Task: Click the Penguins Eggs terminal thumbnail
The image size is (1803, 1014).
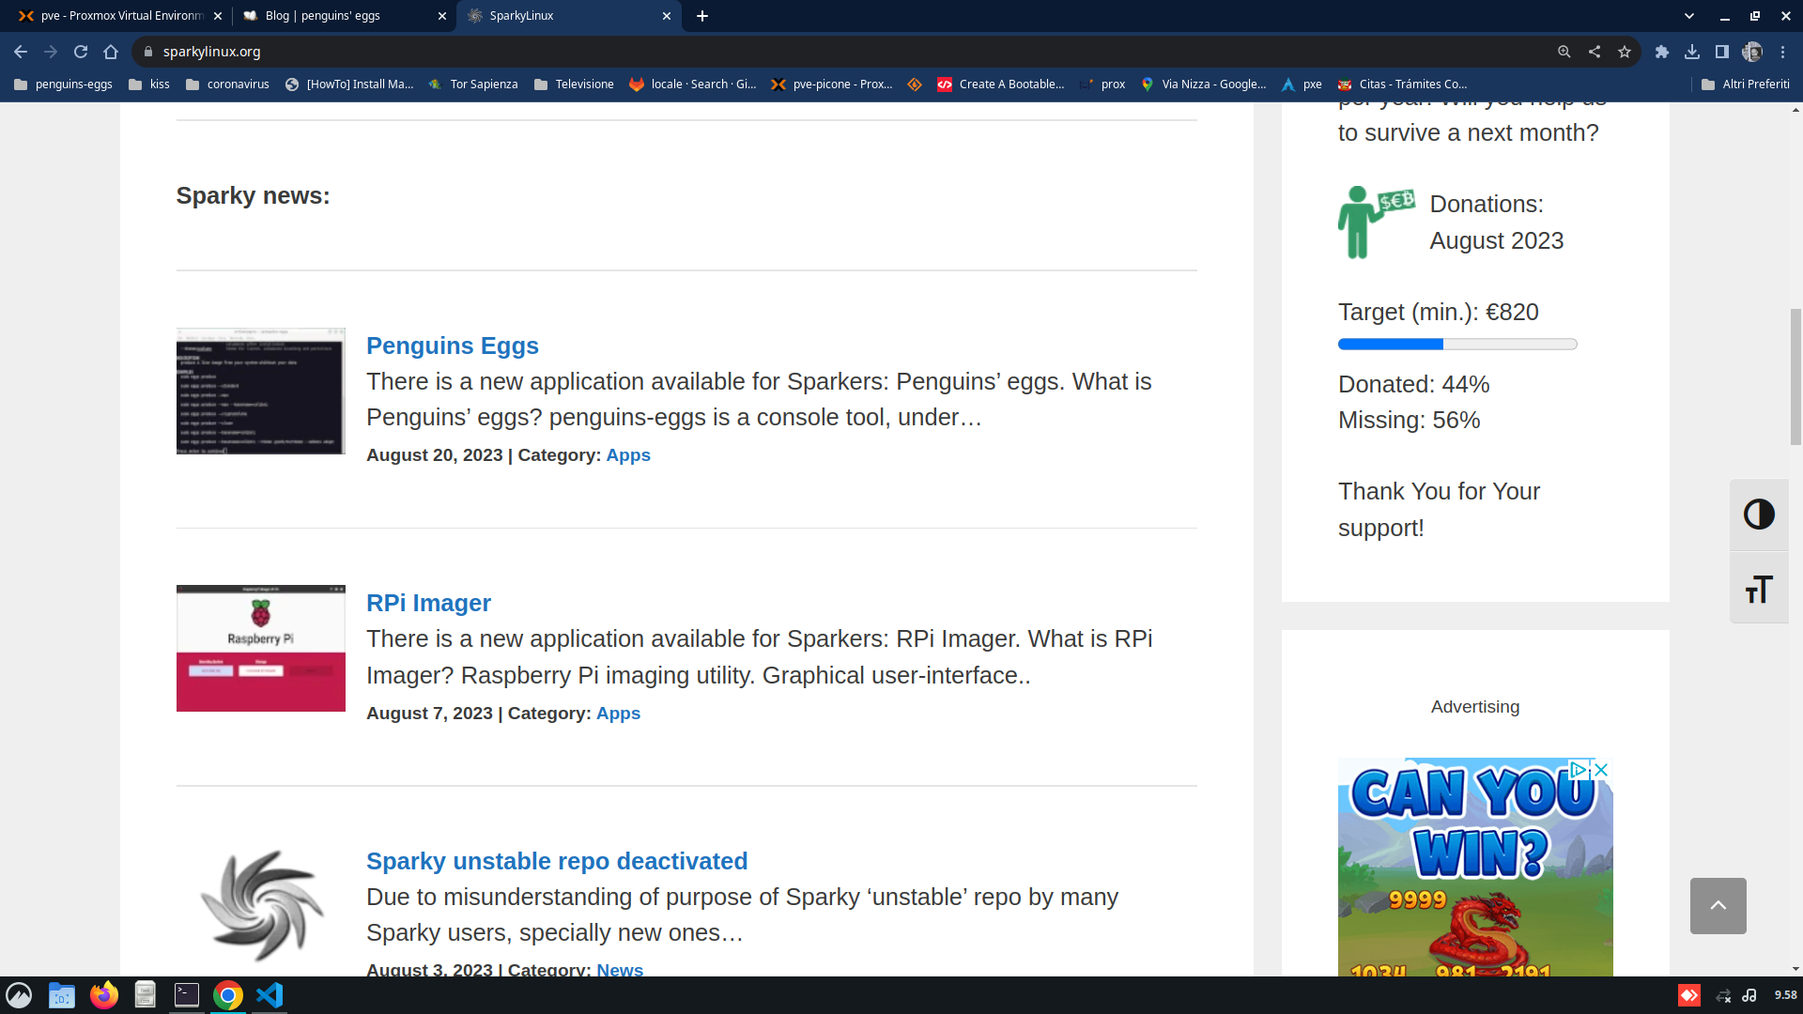Action: click(x=261, y=391)
